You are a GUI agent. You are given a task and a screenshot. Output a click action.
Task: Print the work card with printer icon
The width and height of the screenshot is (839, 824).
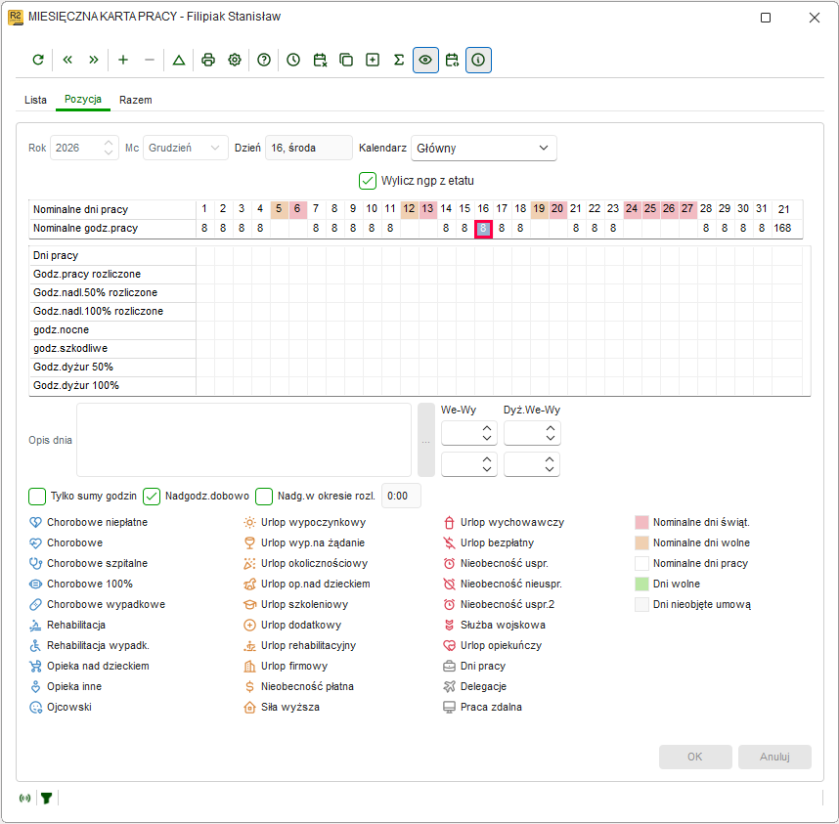208,60
